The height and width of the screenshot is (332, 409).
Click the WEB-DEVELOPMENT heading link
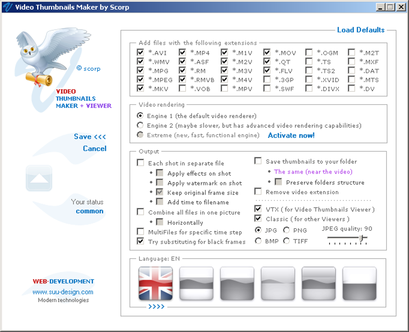(63, 282)
